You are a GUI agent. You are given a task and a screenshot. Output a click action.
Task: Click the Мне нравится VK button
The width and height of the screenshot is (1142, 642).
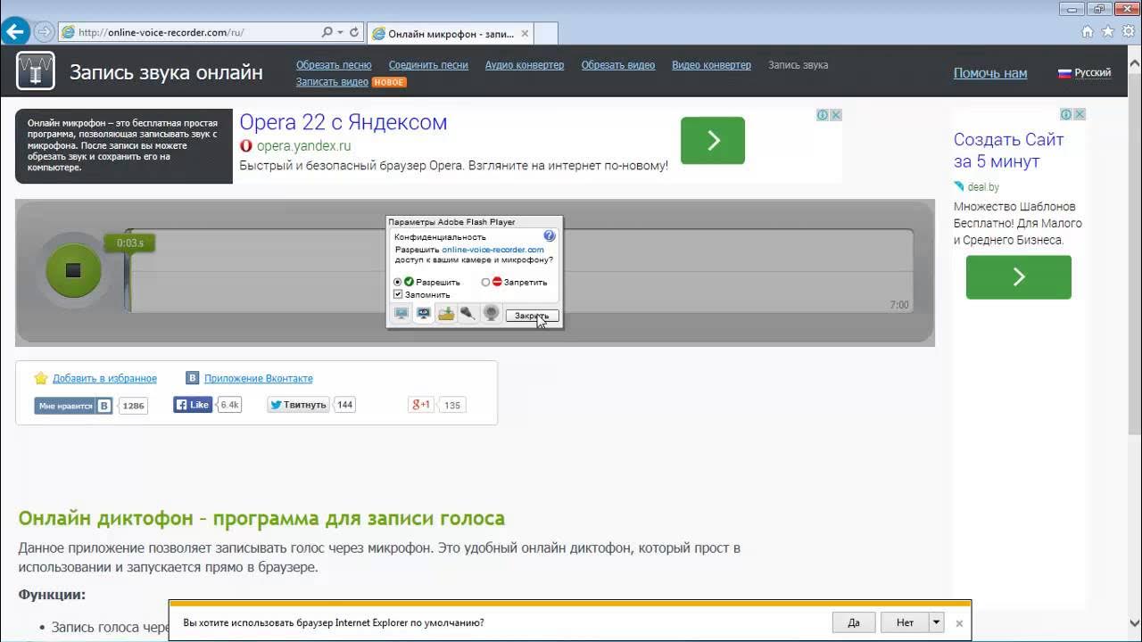click(74, 406)
